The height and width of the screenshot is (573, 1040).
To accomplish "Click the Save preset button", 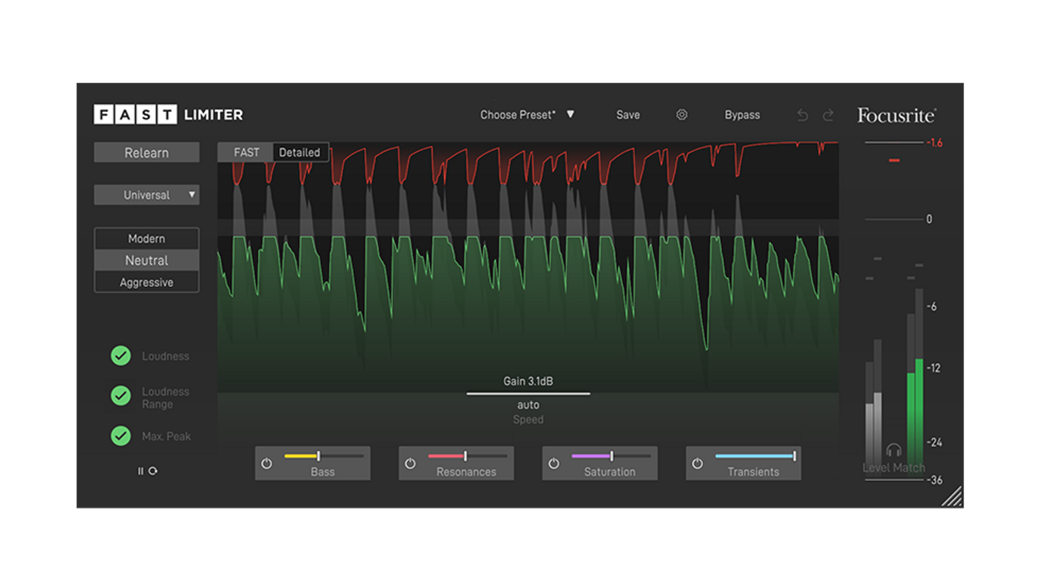I will coord(628,115).
